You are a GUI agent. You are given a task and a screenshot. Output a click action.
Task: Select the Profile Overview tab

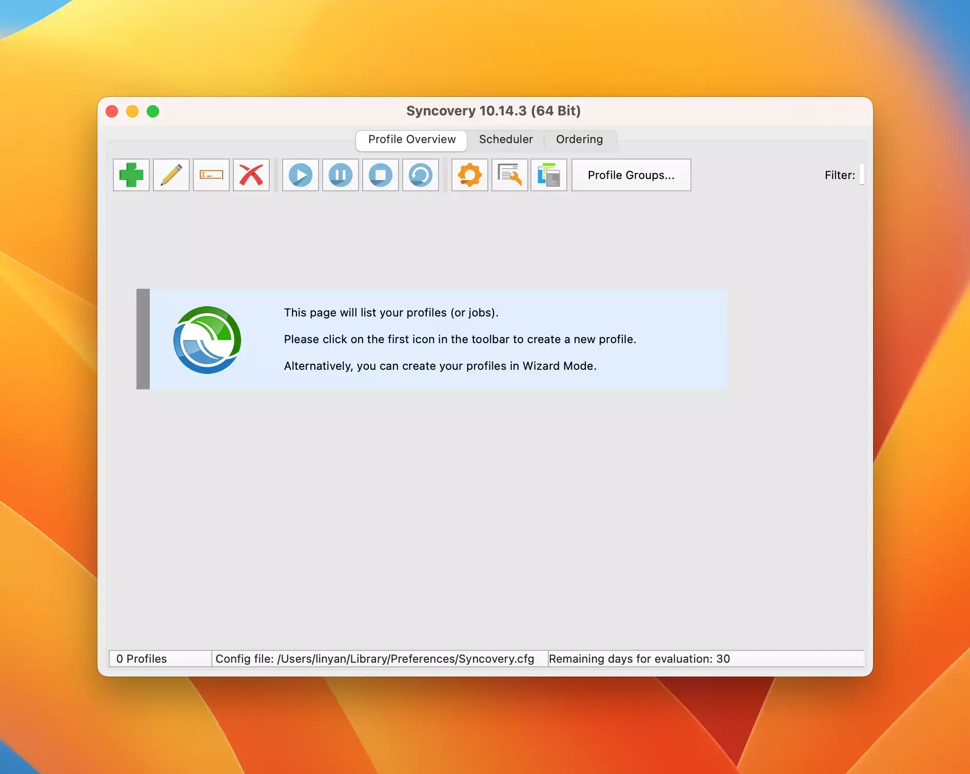pyautogui.click(x=411, y=140)
